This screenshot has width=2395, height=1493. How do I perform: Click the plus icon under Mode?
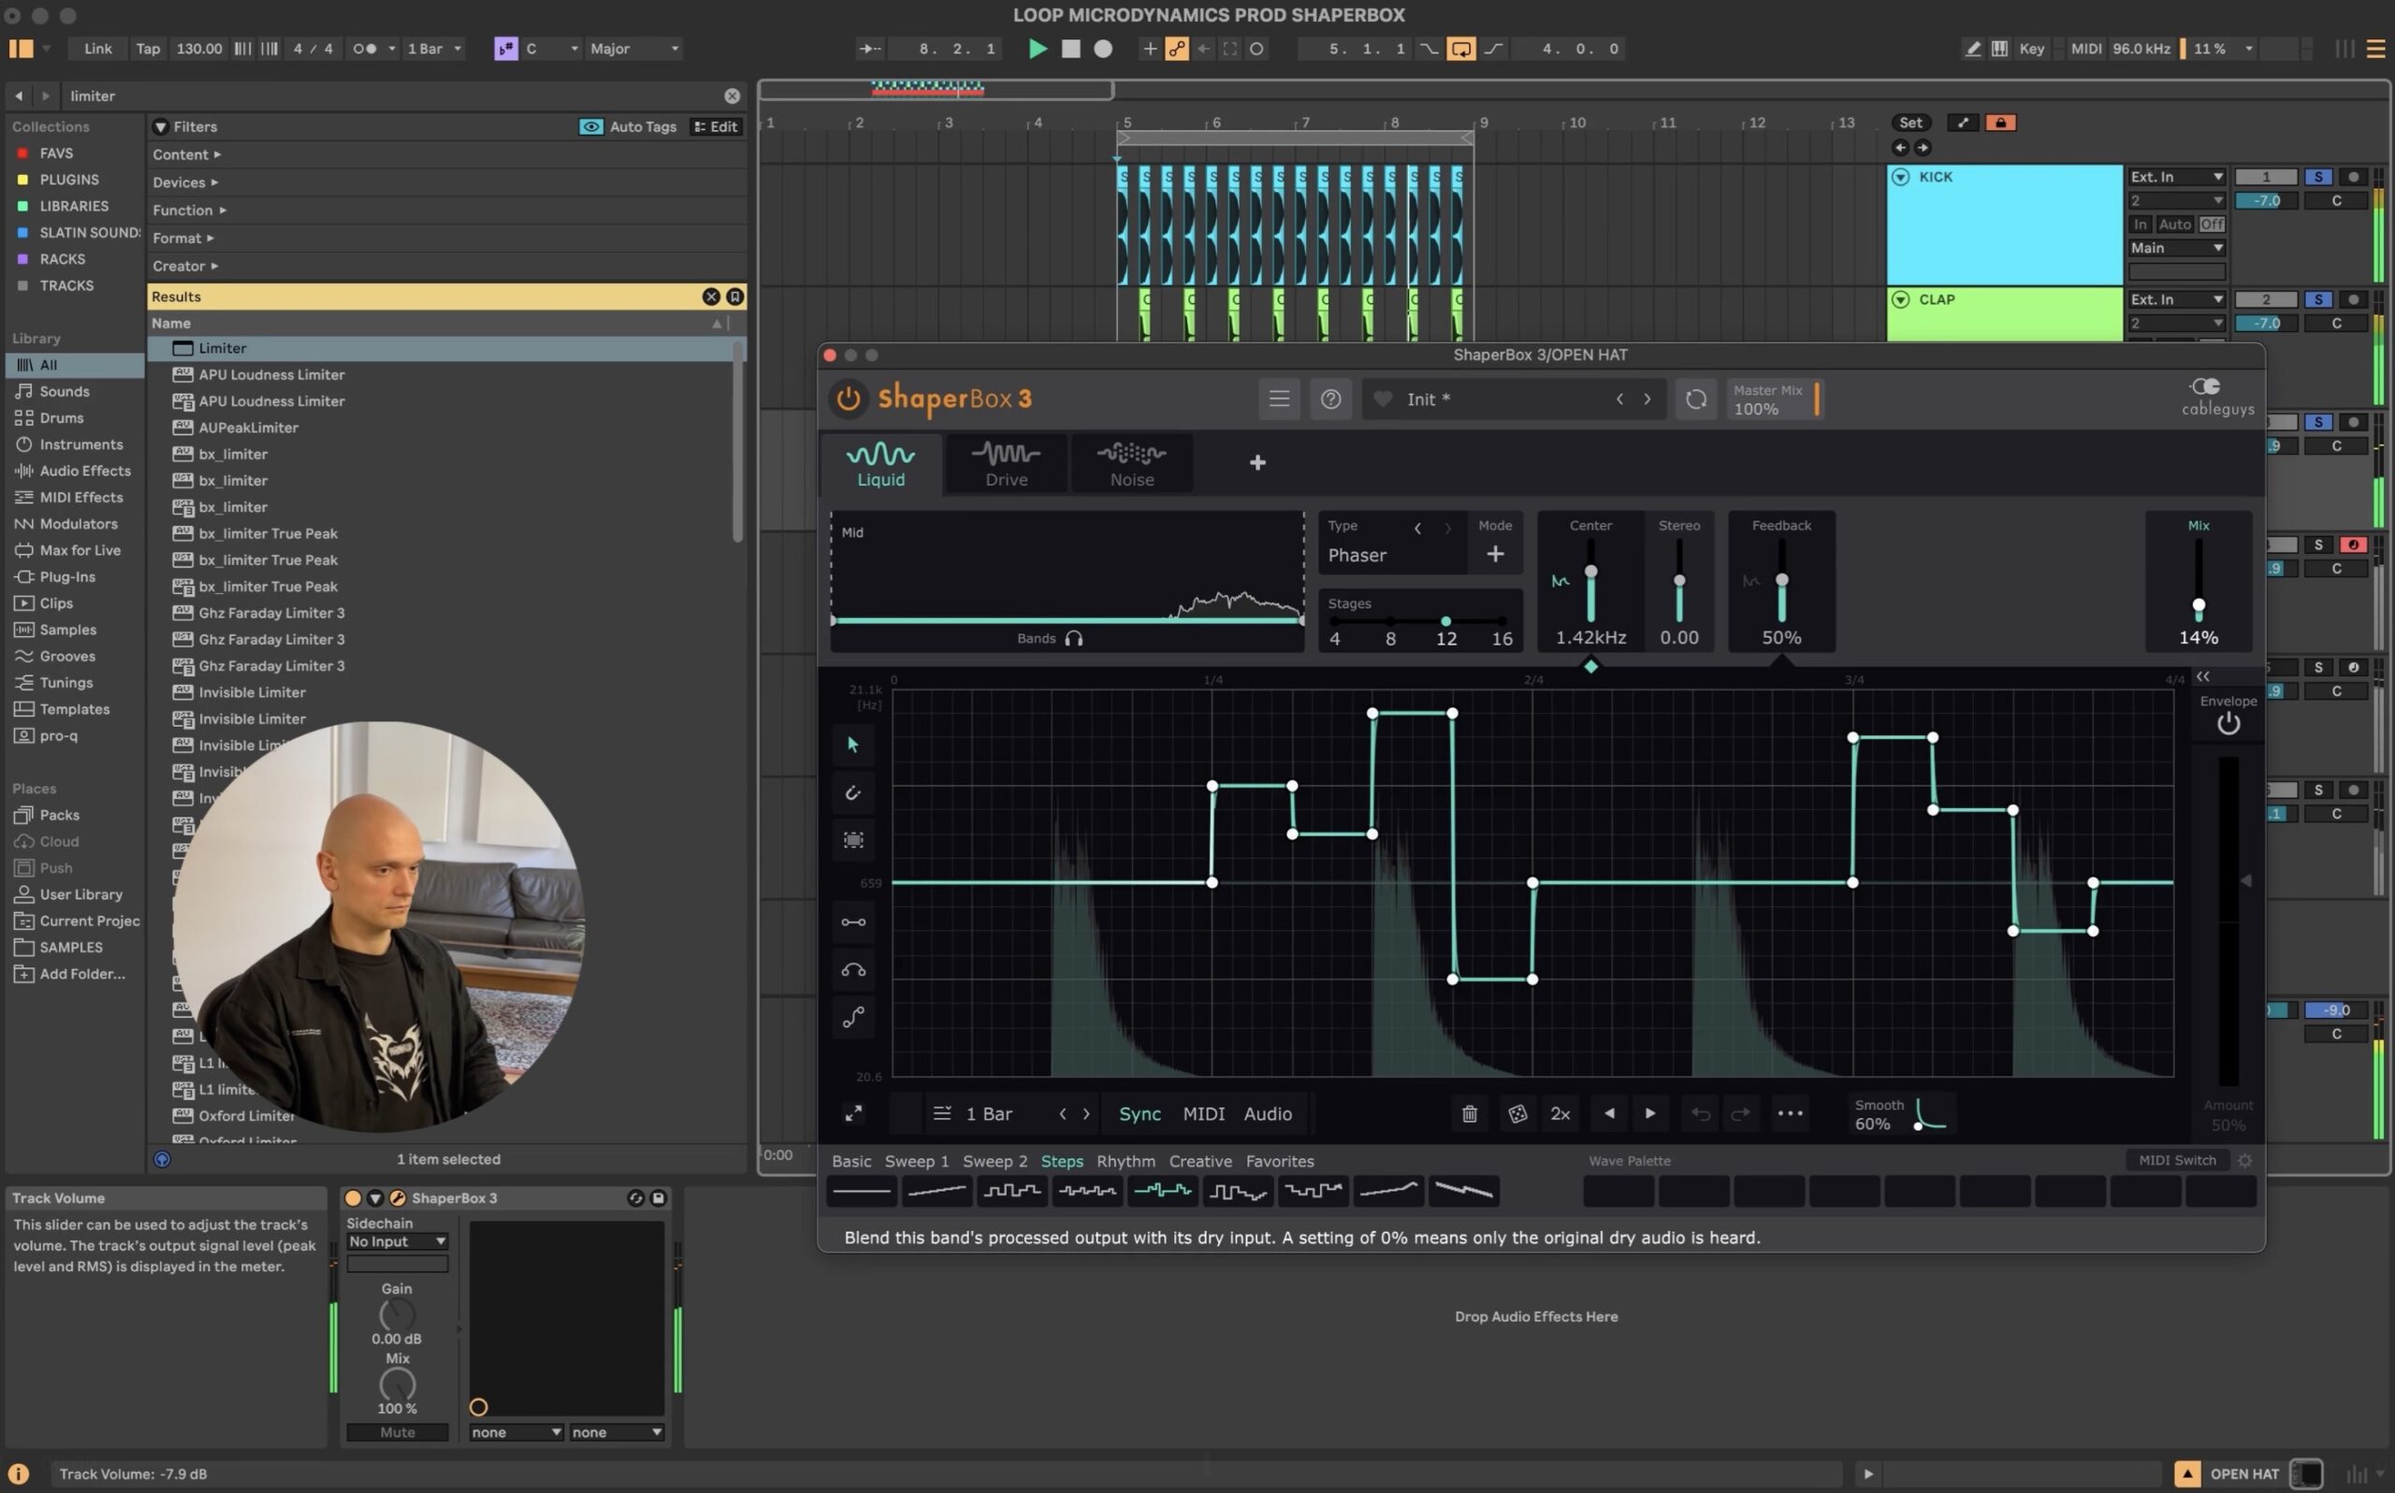[1496, 554]
